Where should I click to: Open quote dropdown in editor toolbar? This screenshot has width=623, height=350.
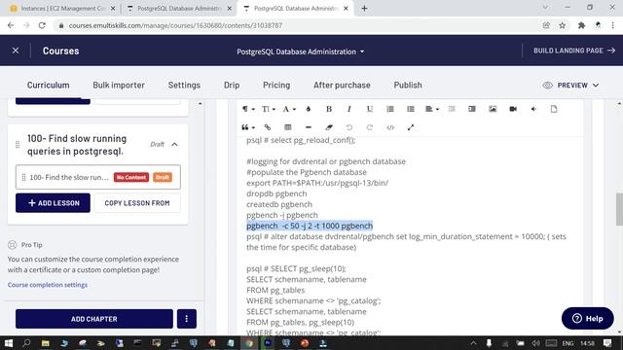click(248, 127)
